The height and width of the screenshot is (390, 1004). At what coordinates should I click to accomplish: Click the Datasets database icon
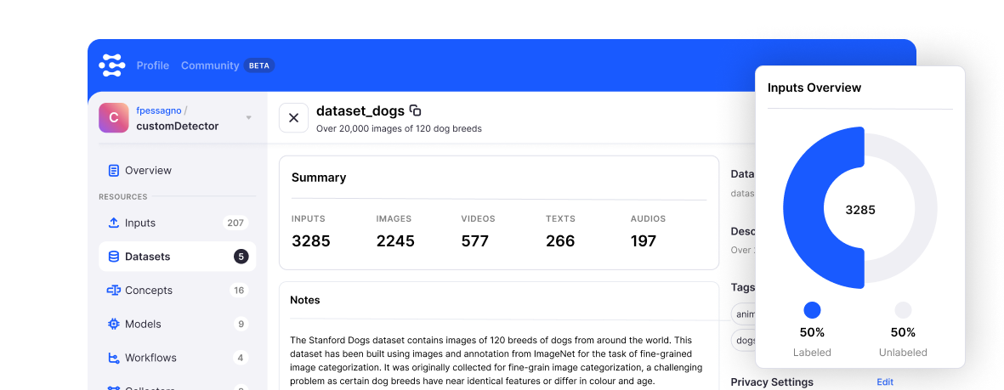114,257
